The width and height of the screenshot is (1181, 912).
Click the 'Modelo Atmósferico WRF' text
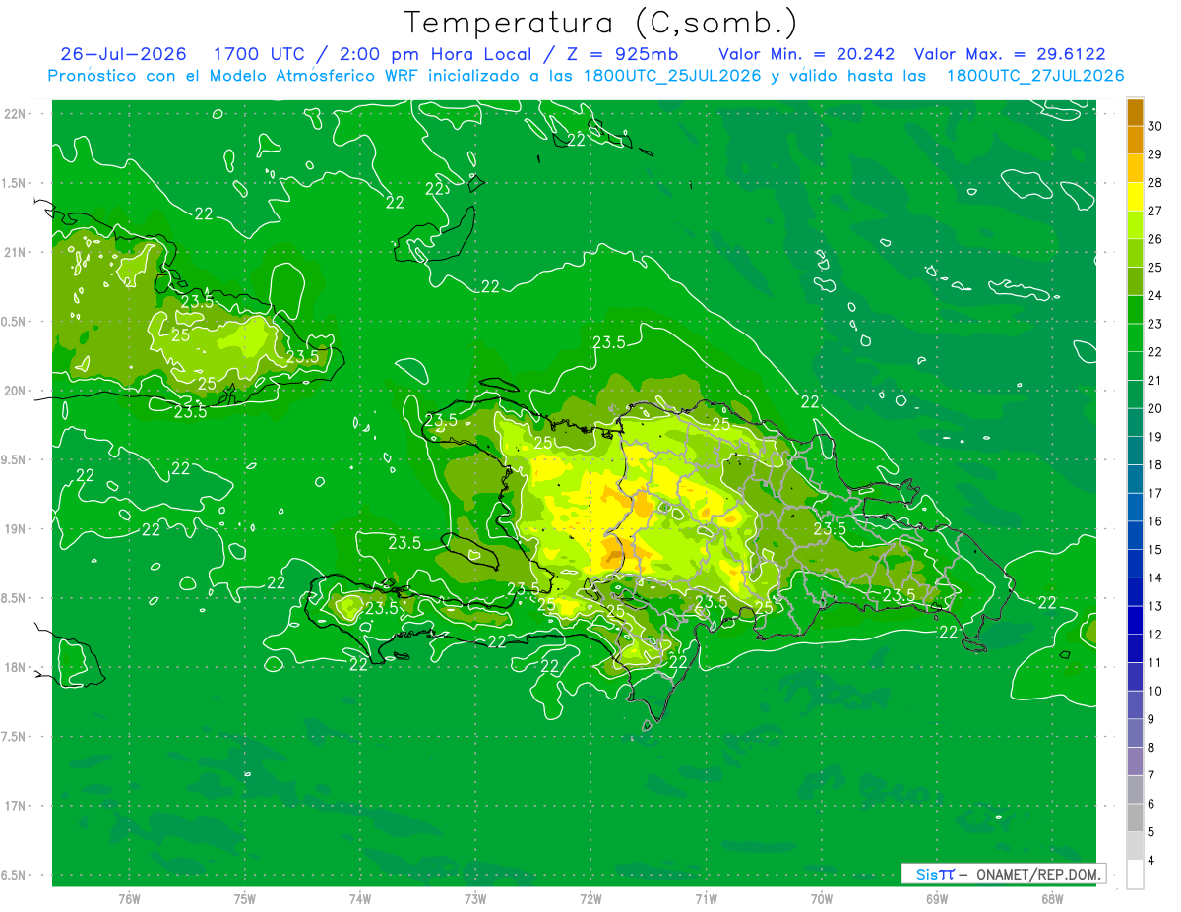coord(312,76)
